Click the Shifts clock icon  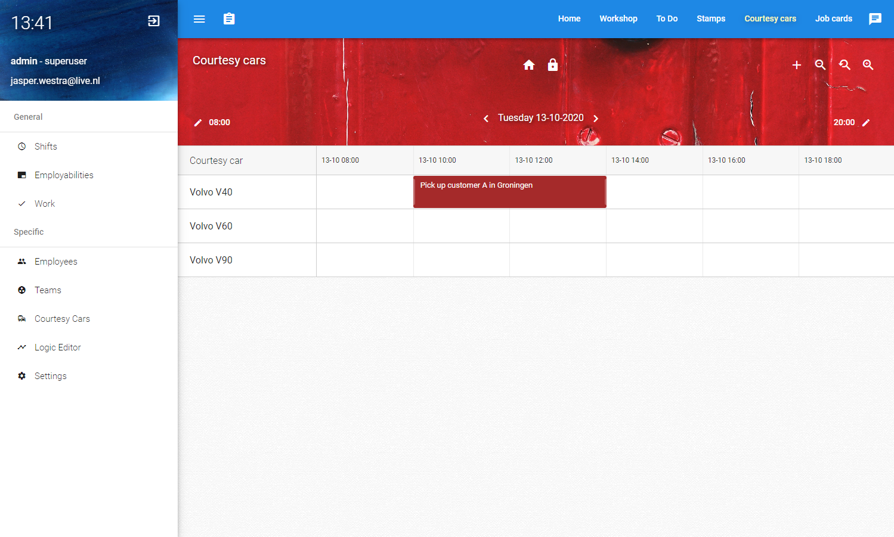[x=22, y=147]
